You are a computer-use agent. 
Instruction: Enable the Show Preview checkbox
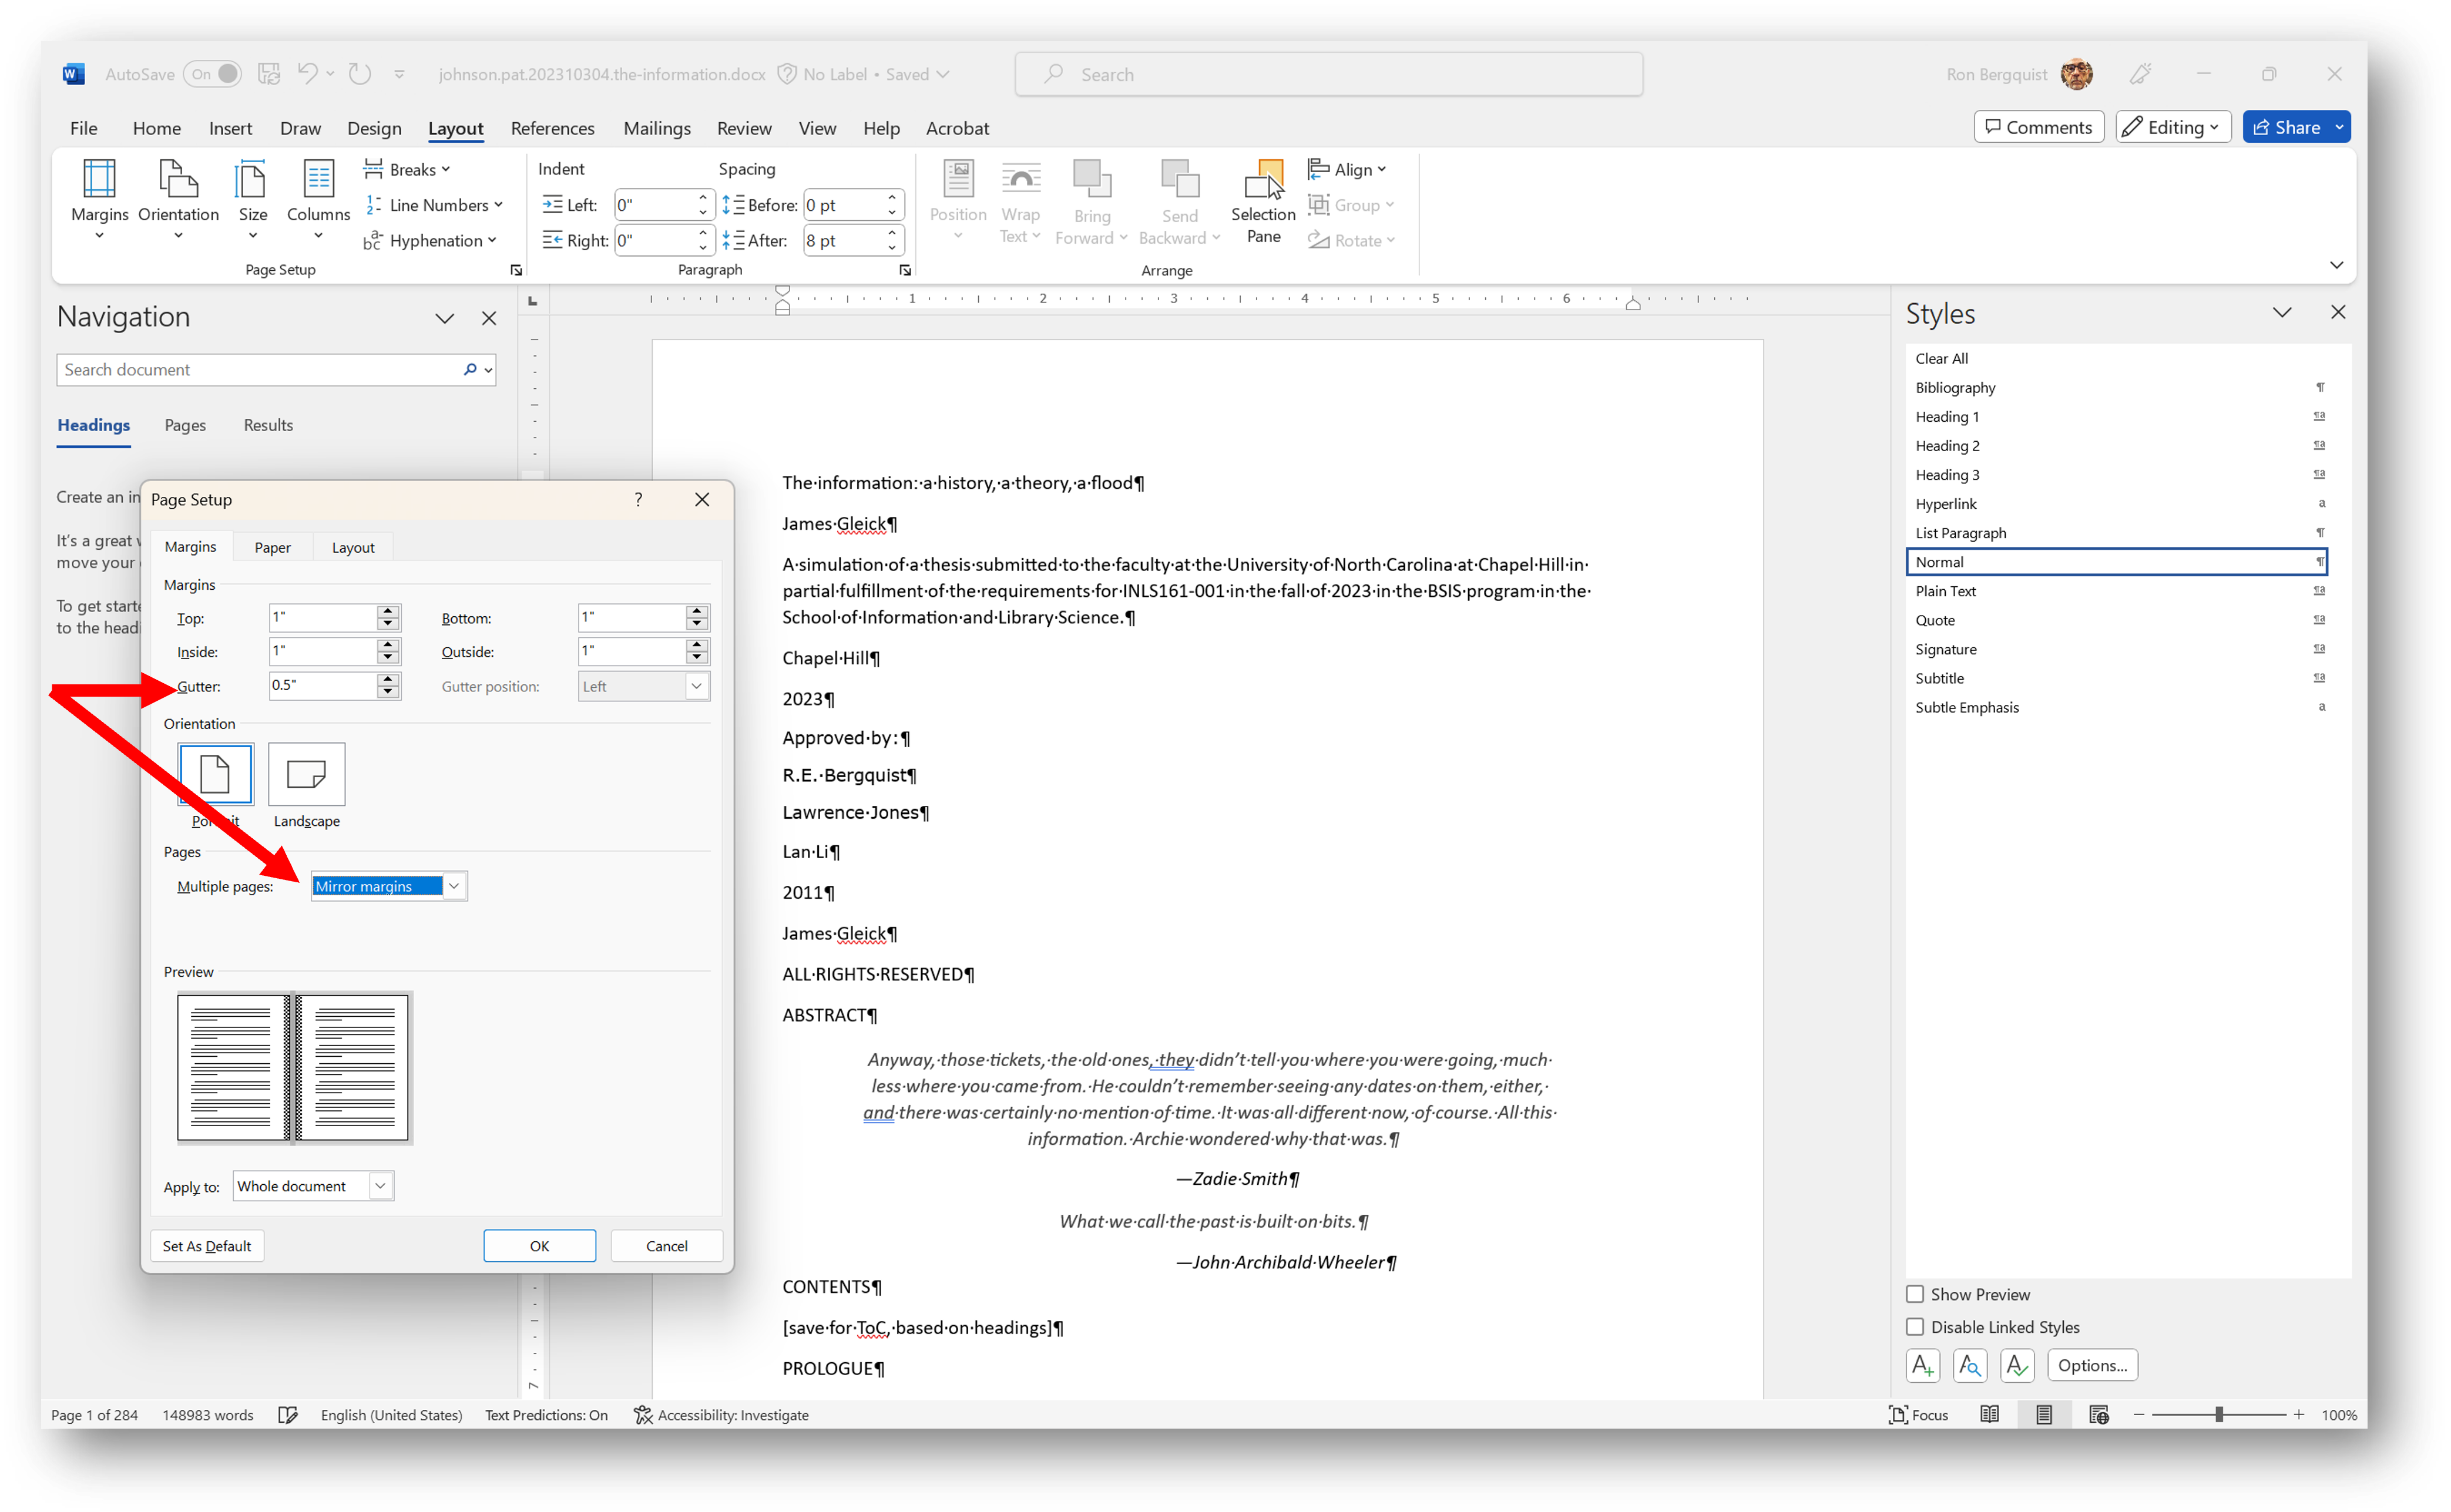(x=1915, y=1293)
